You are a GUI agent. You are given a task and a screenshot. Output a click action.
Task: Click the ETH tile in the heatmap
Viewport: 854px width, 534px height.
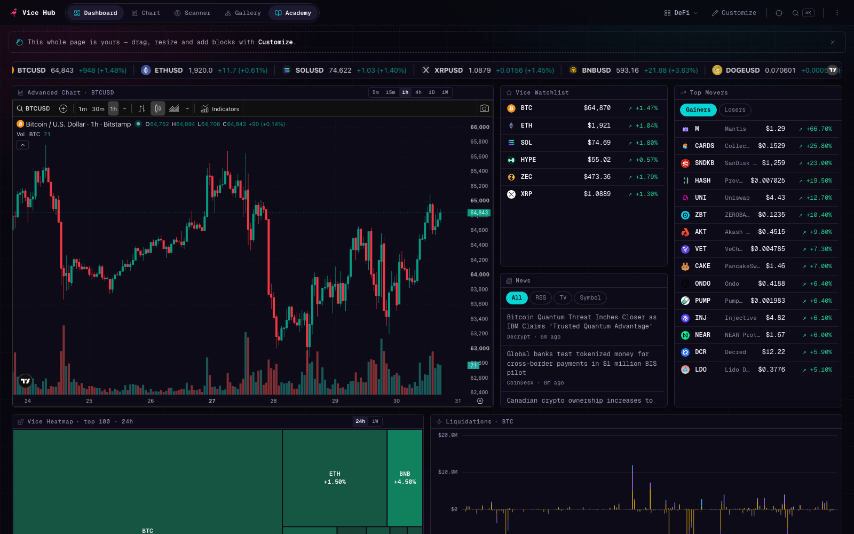335,478
